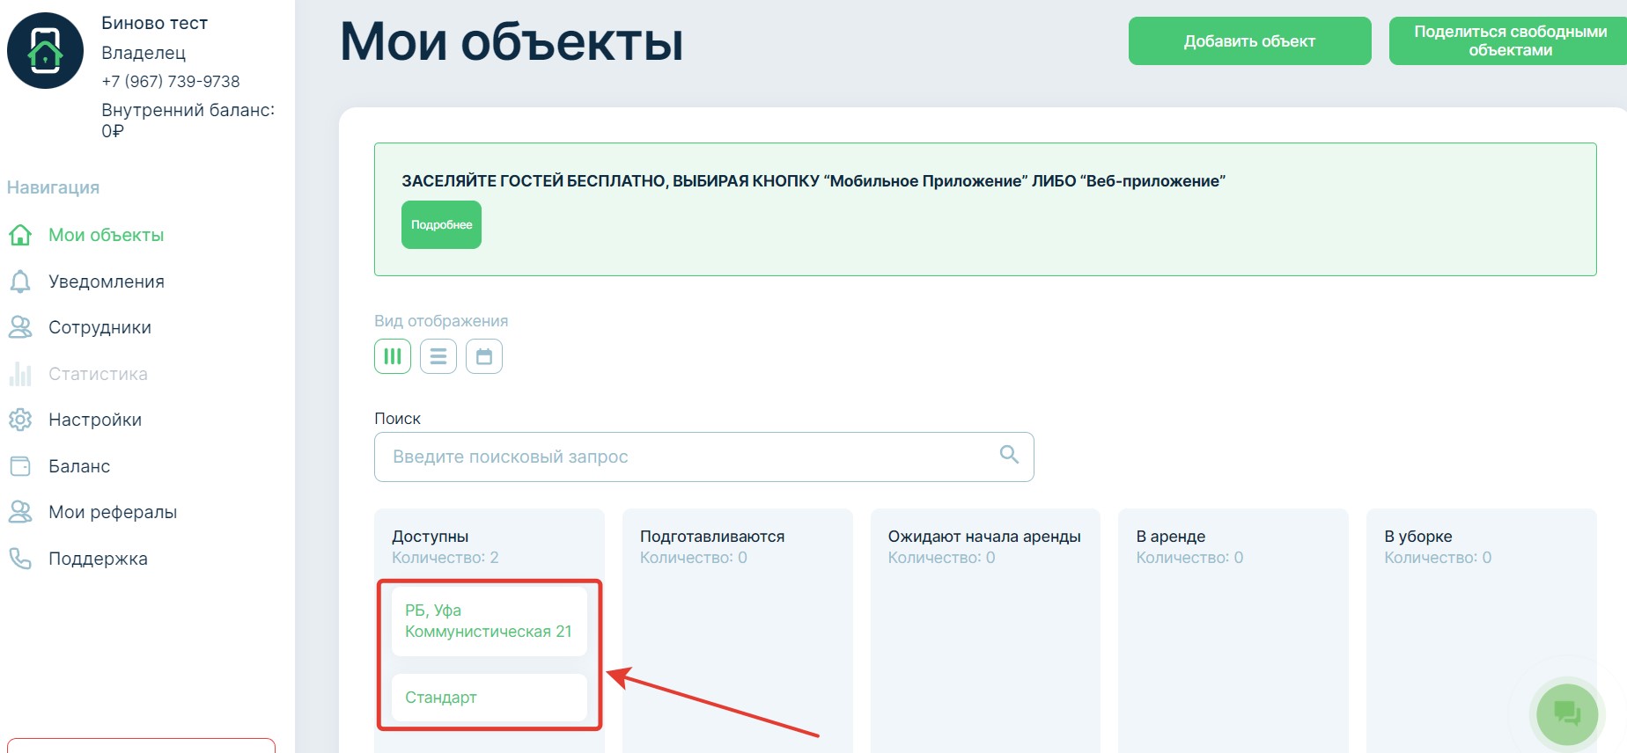
Task: Click the Биново тест profile logo
Action: tap(46, 50)
